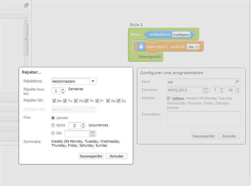Select the Après occurrences radio button

click(x=53, y=125)
